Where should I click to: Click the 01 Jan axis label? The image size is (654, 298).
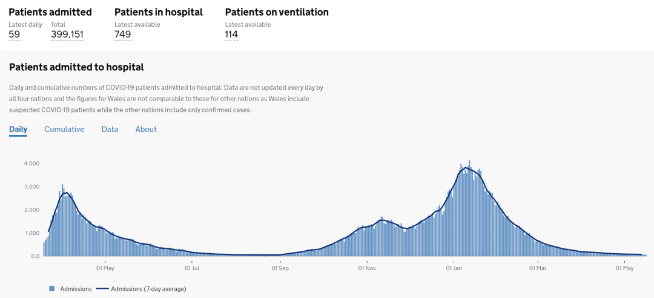[453, 268]
